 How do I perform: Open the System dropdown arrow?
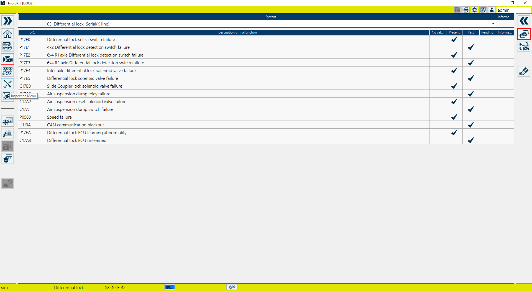point(493,24)
